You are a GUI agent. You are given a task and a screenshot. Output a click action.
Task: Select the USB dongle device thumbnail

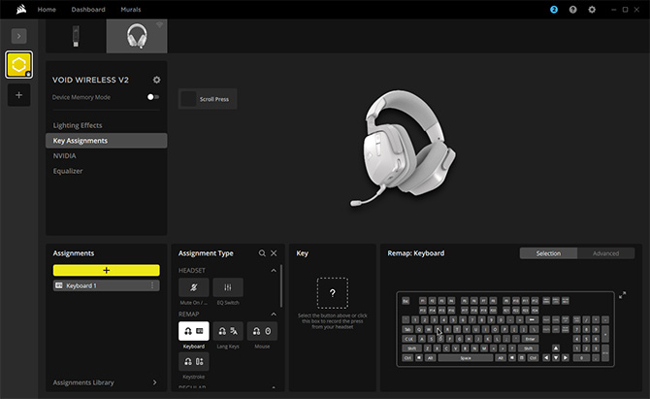pyautogui.click(x=76, y=36)
